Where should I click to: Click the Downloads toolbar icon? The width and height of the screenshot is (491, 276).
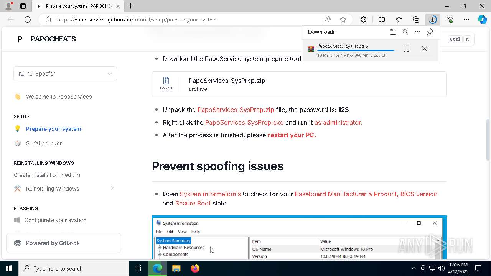[x=433, y=20]
